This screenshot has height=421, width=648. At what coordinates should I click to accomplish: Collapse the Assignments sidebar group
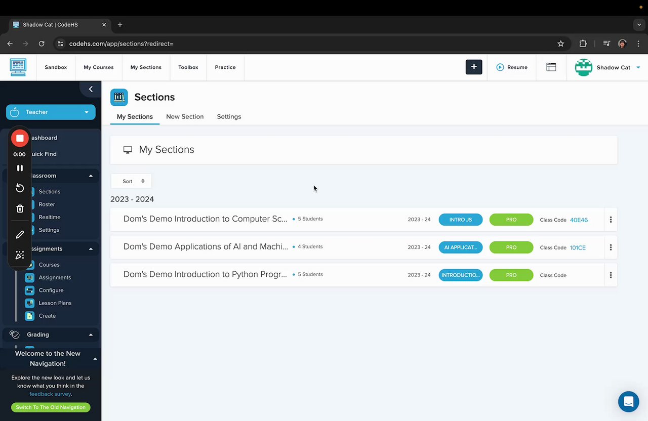click(x=91, y=249)
